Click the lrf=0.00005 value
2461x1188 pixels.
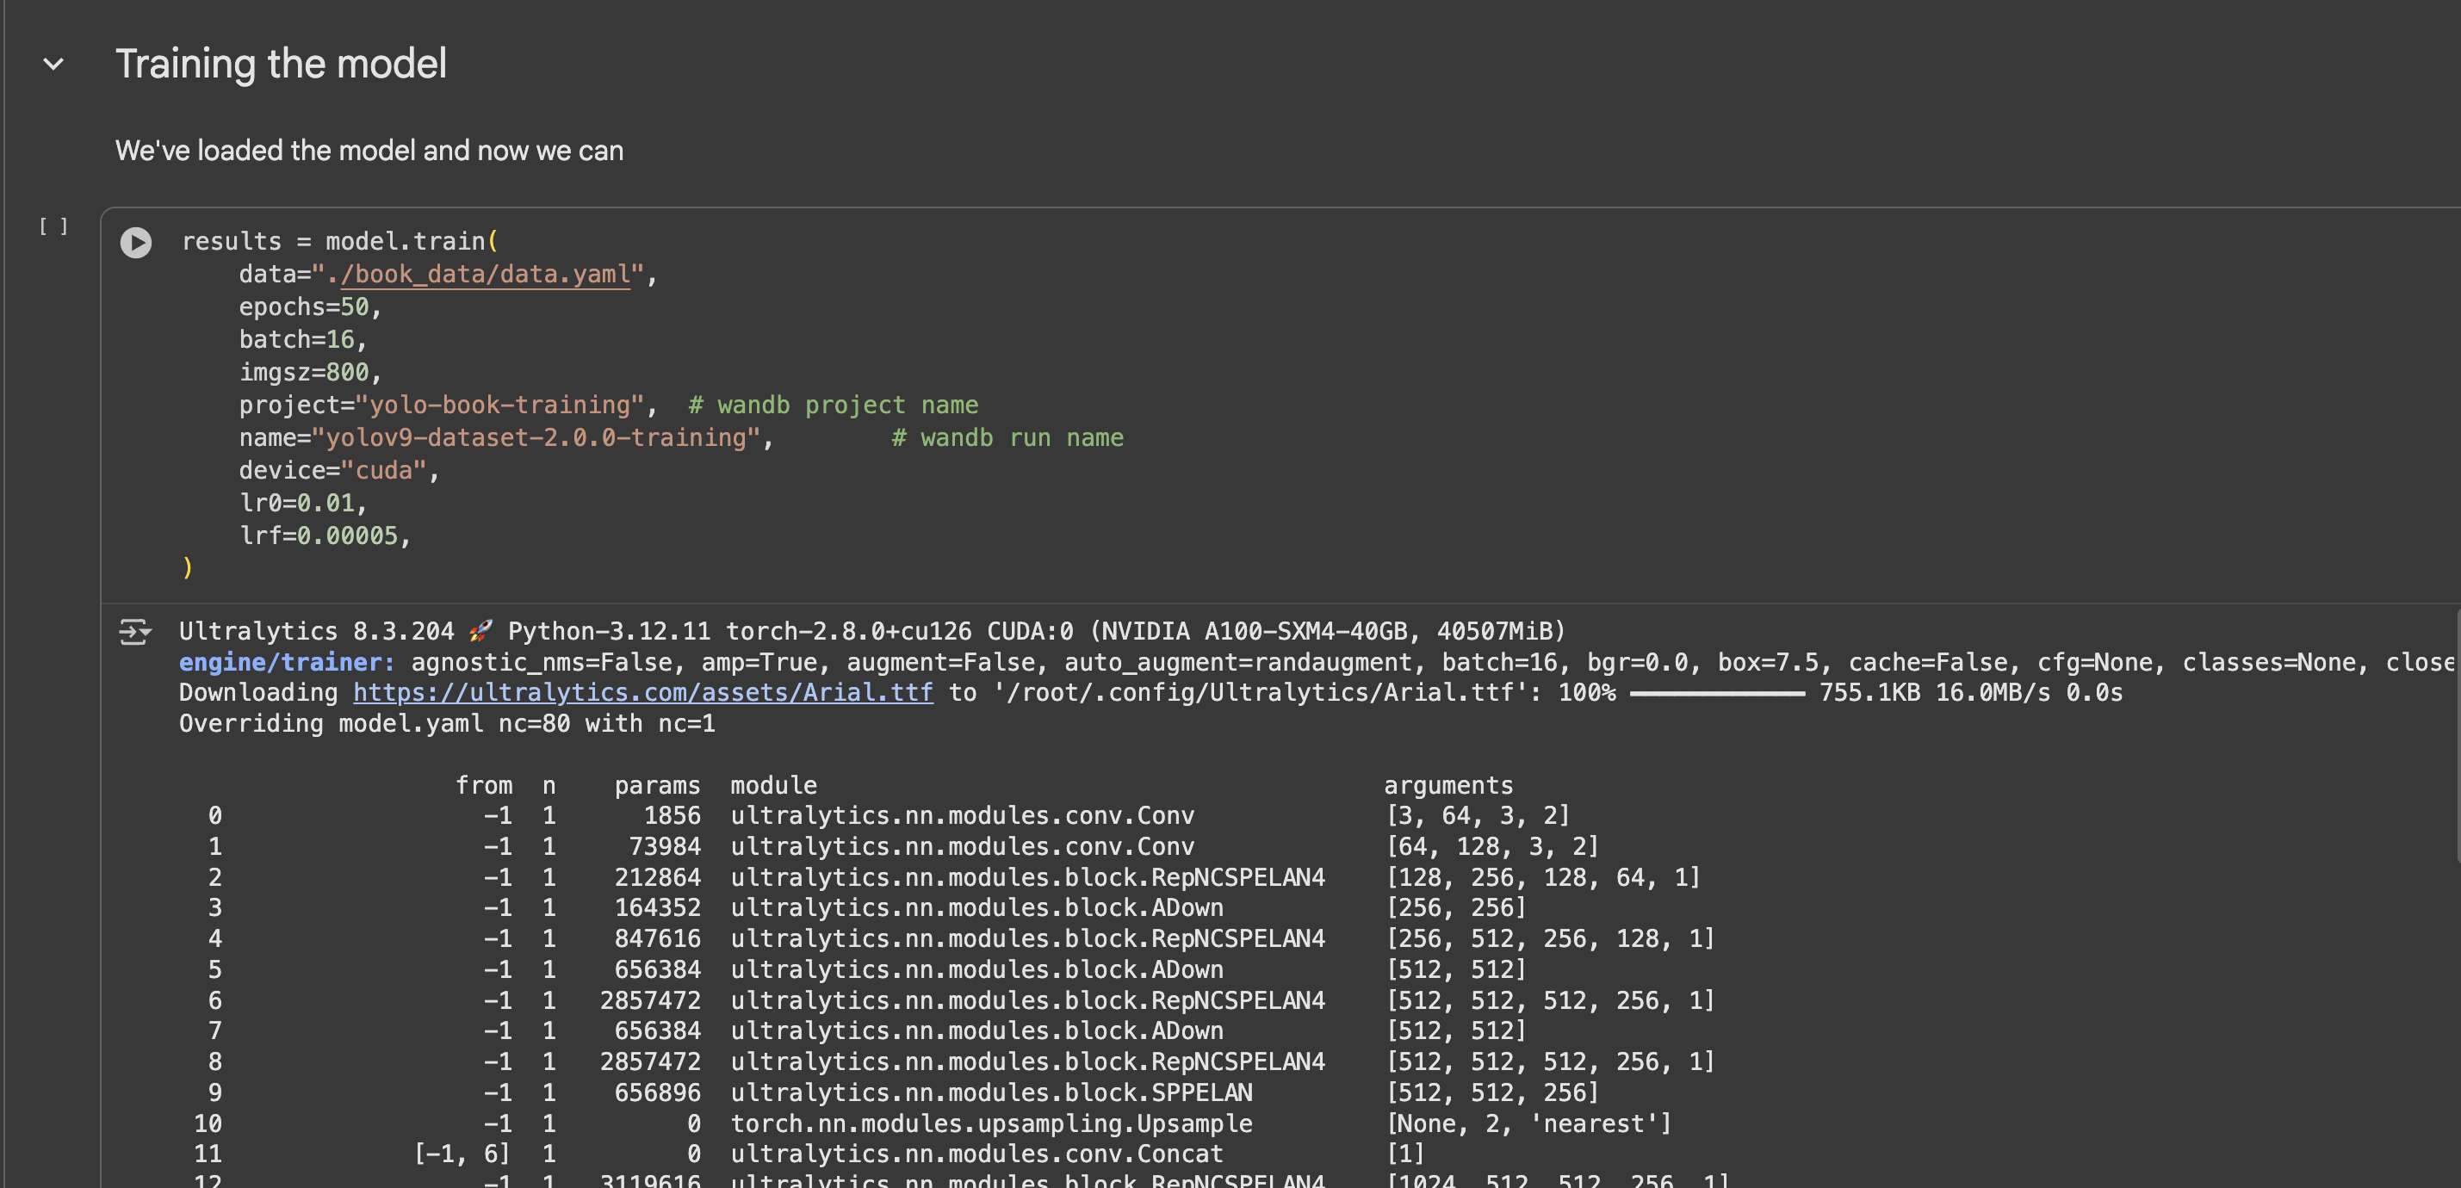347,535
